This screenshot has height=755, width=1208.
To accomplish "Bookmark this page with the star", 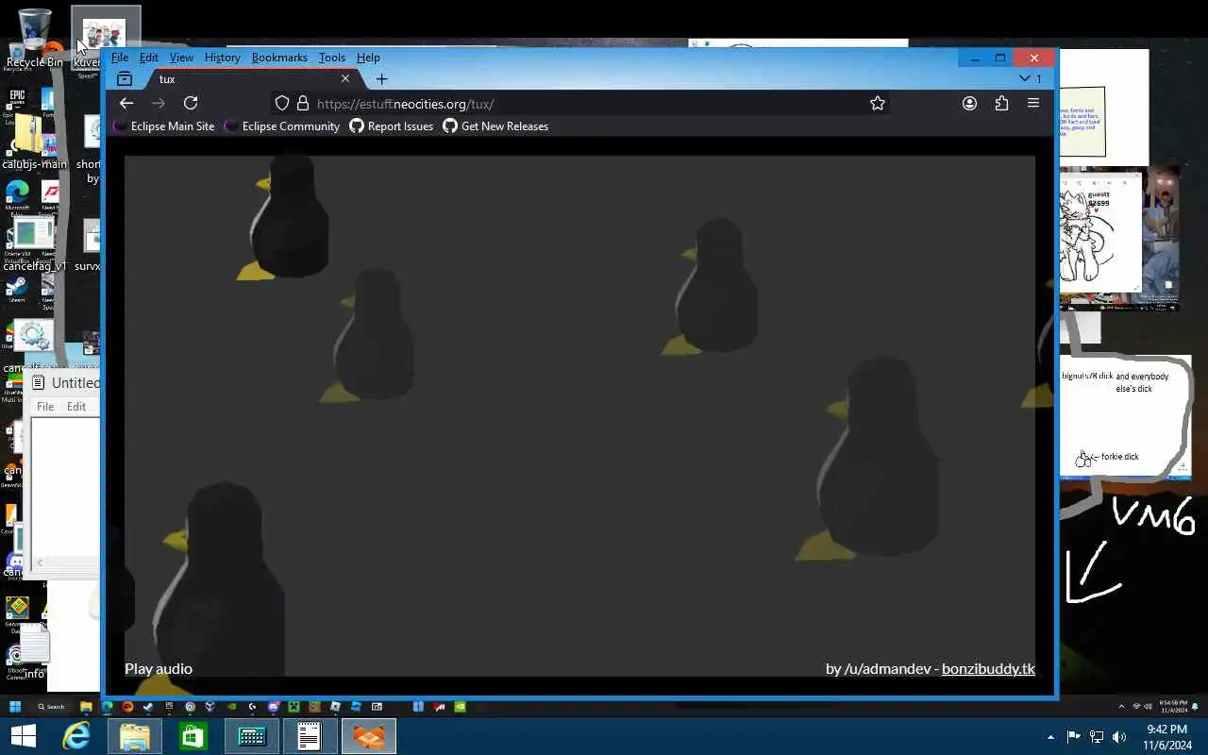I will pyautogui.click(x=878, y=104).
